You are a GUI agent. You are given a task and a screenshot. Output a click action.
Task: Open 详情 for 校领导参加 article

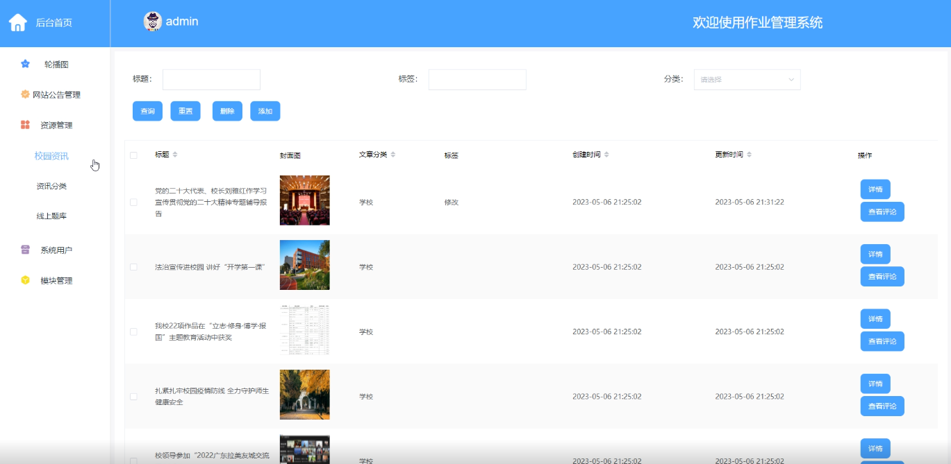875,448
